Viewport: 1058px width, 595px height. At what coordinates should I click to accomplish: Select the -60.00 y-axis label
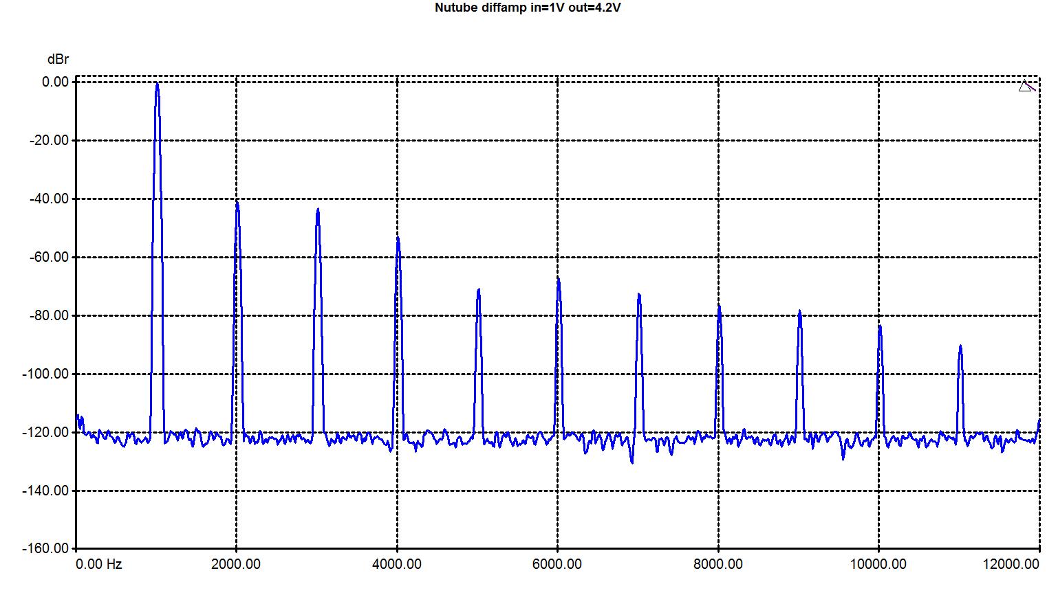coord(46,257)
